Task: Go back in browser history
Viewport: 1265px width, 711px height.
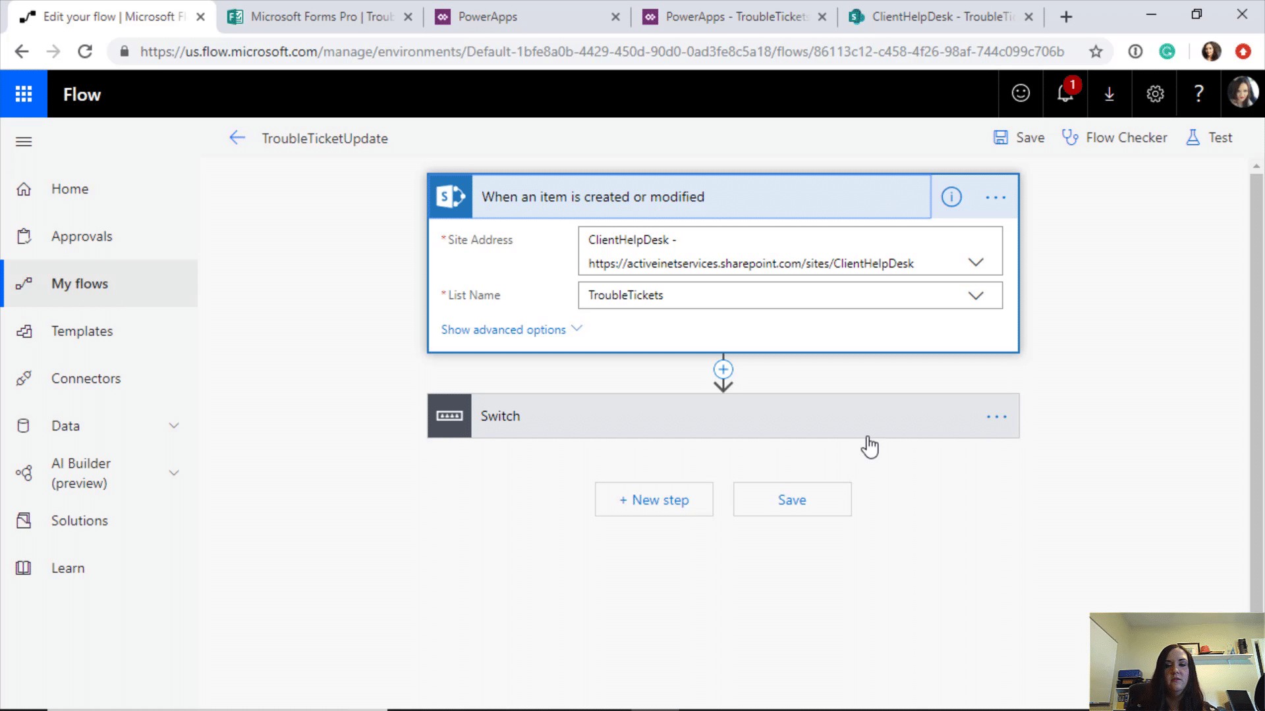Action: 22,51
